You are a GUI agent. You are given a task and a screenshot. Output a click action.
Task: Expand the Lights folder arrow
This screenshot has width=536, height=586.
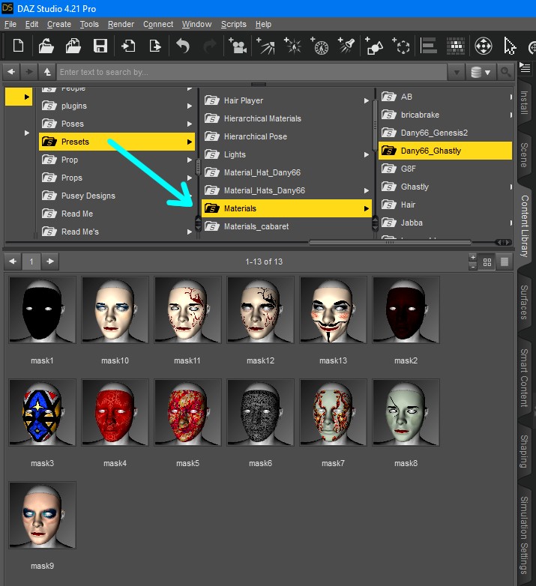(x=367, y=154)
